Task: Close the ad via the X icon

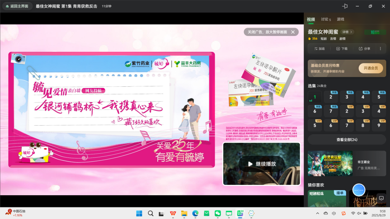Action: (x=293, y=32)
